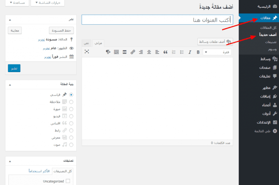
Task: Insert a blockquote from the toolbar
Action: (165, 52)
